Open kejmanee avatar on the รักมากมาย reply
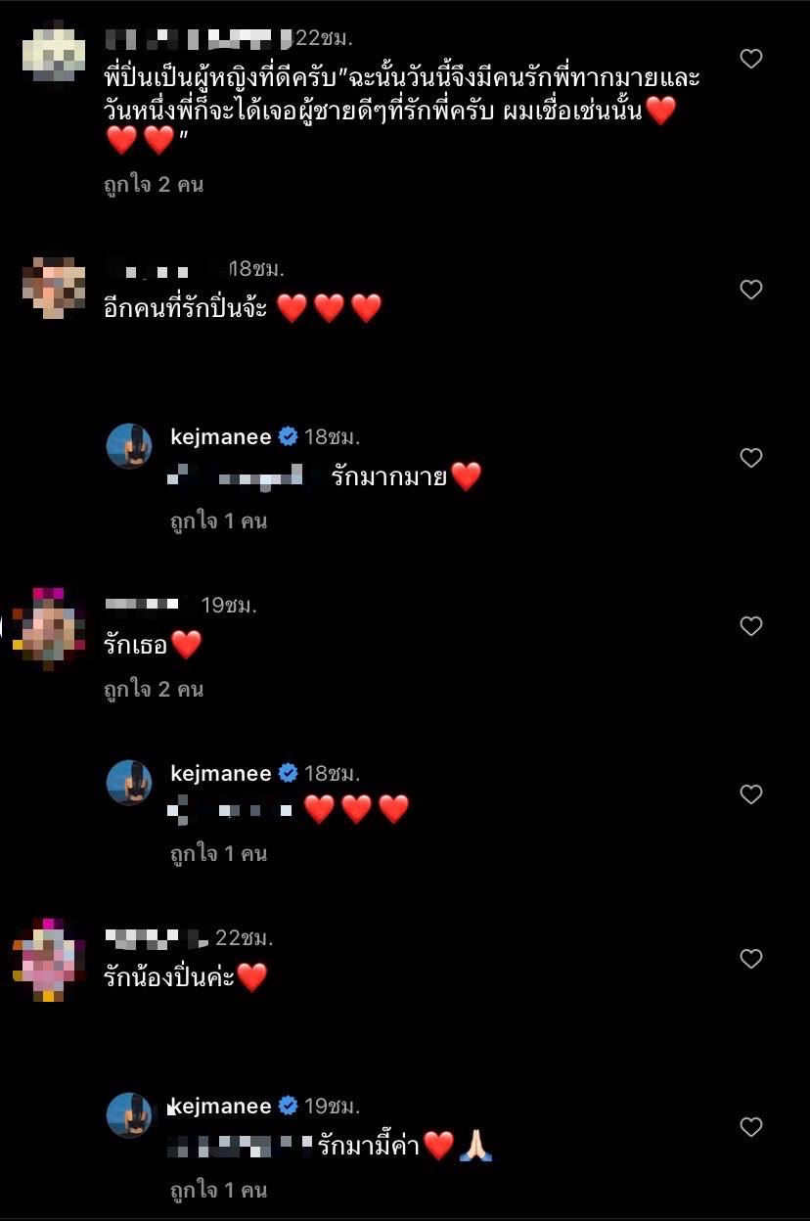The width and height of the screenshot is (810, 1221). click(x=129, y=446)
